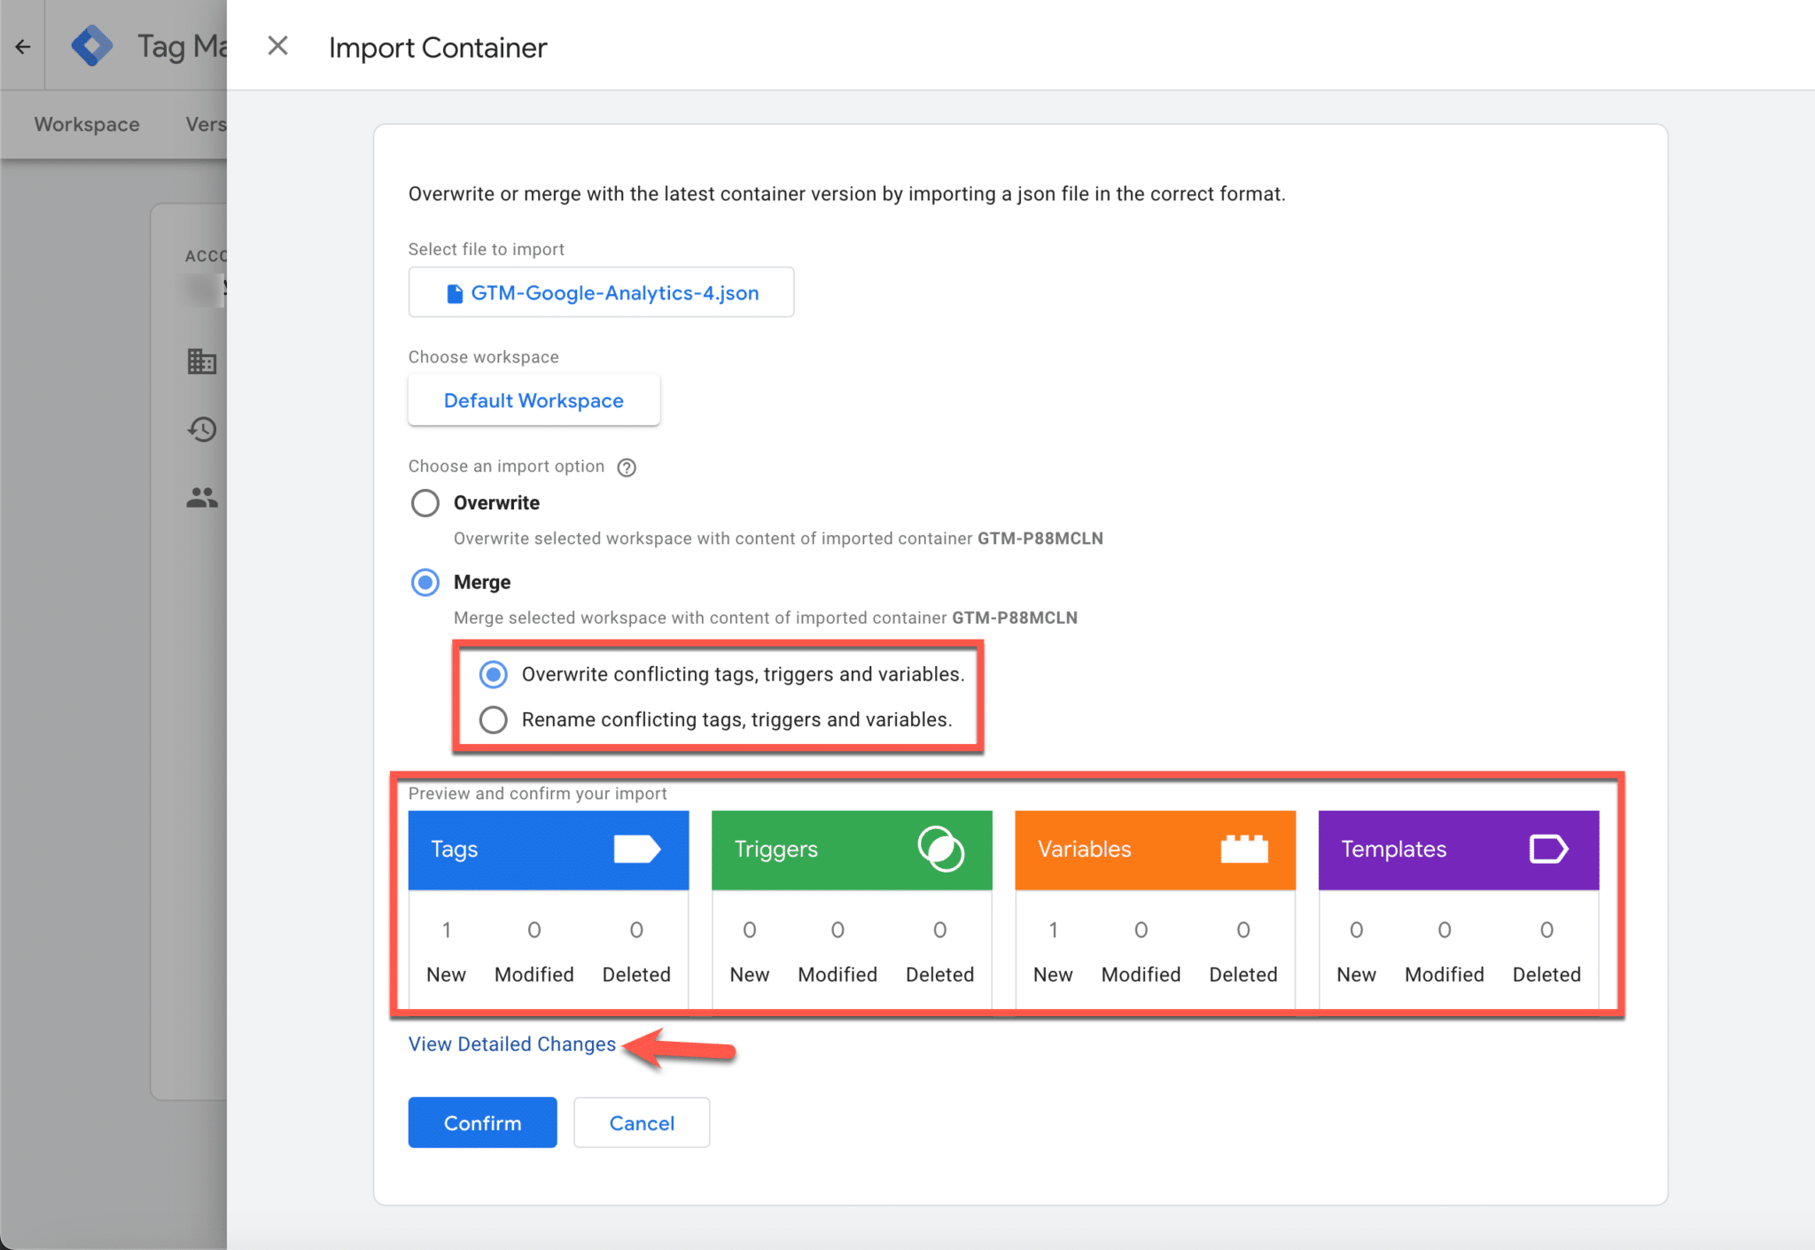1815x1250 pixels.
Task: Open the Workspace tab
Action: tap(87, 124)
